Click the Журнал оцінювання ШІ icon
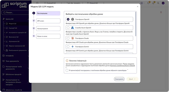 (x=7, y=46)
